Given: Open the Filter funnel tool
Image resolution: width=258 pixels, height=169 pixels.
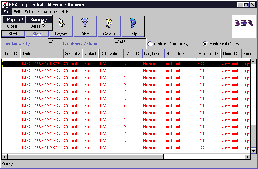Looking at the screenshot, I should click(x=85, y=27).
